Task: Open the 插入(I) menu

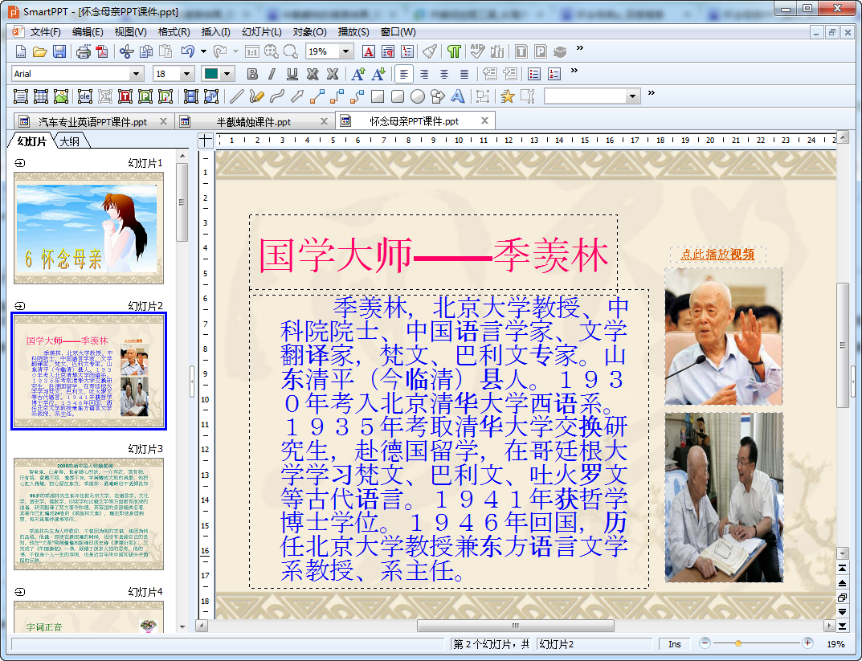Action: coord(215,32)
